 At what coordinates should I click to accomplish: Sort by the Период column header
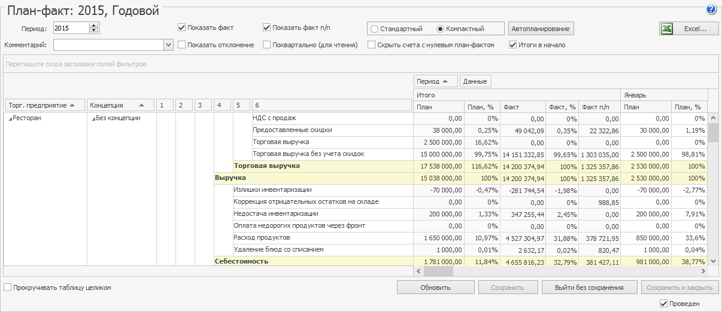435,81
